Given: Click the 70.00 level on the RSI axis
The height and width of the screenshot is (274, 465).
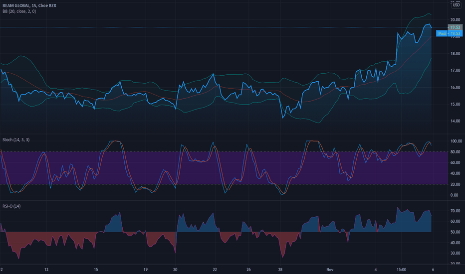Looking at the screenshot, I should tap(455, 211).
